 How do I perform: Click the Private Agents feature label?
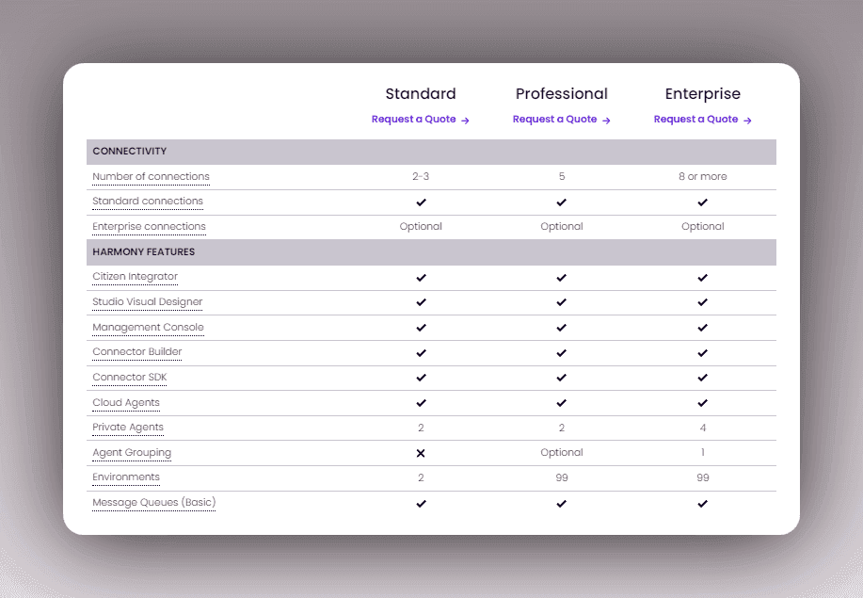tap(128, 428)
